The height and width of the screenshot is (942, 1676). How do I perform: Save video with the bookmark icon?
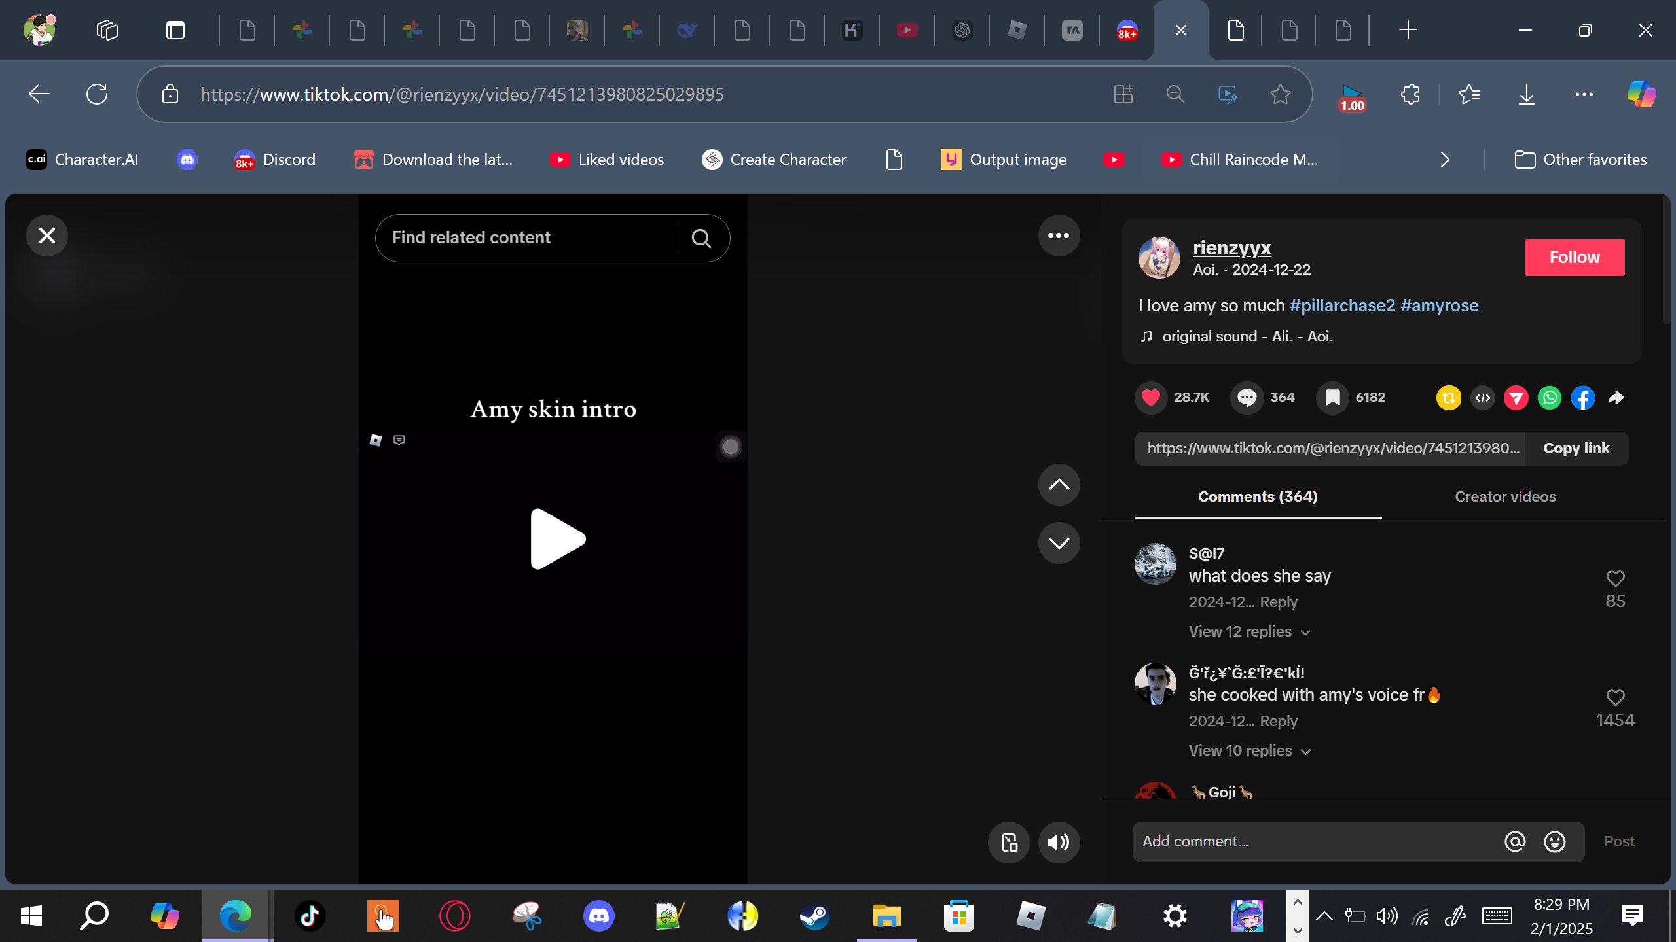[x=1332, y=397]
